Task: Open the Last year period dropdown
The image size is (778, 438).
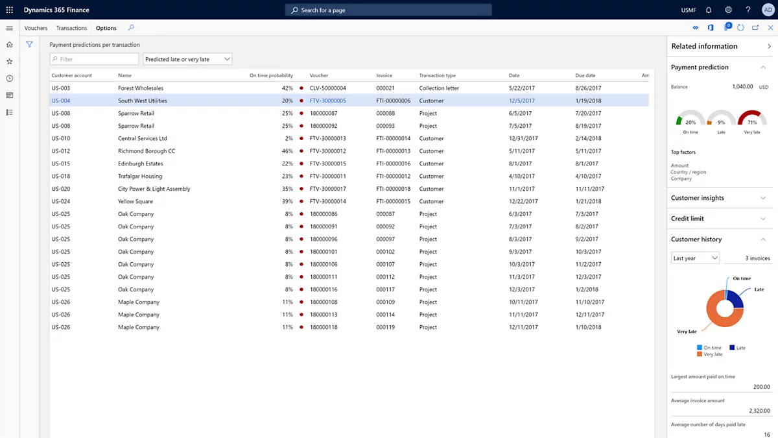Action: click(695, 258)
